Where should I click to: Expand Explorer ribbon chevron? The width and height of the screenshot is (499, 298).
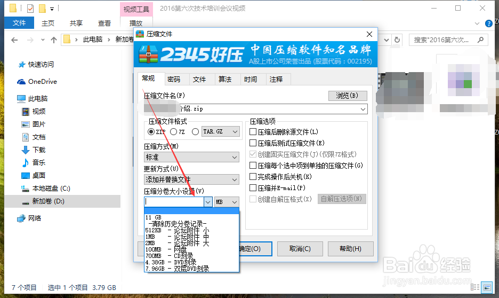(x=477, y=23)
